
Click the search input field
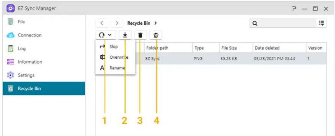284,23
